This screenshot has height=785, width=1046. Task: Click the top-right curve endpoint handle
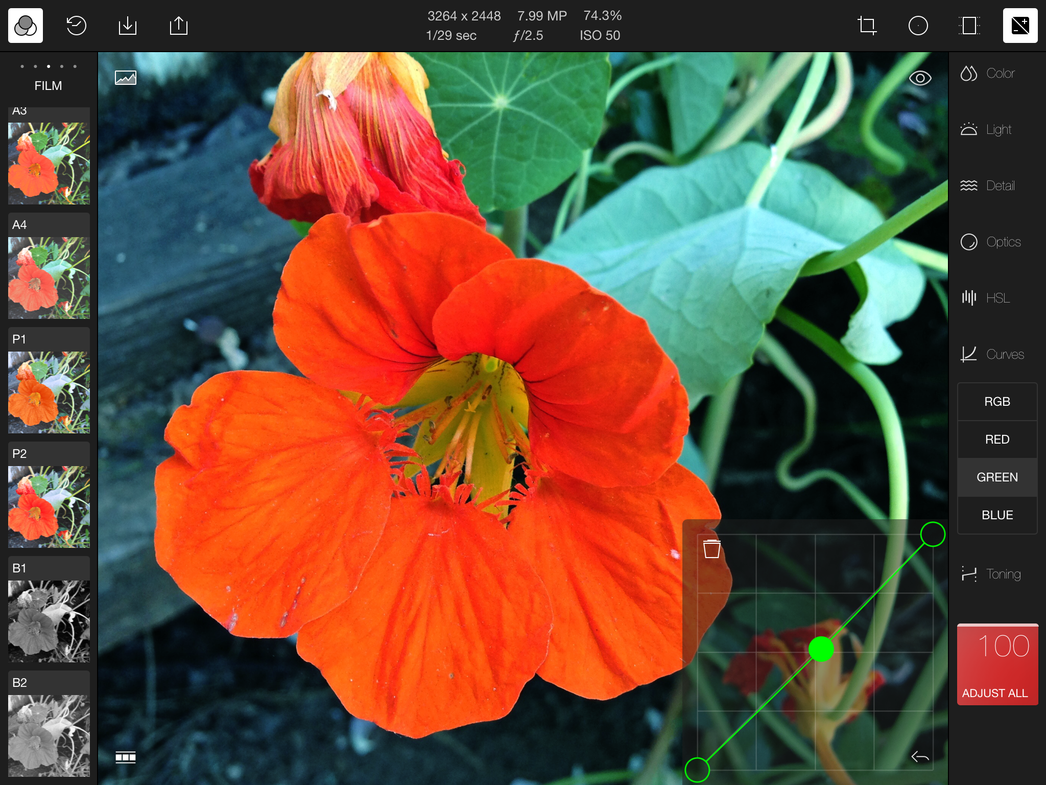(933, 534)
